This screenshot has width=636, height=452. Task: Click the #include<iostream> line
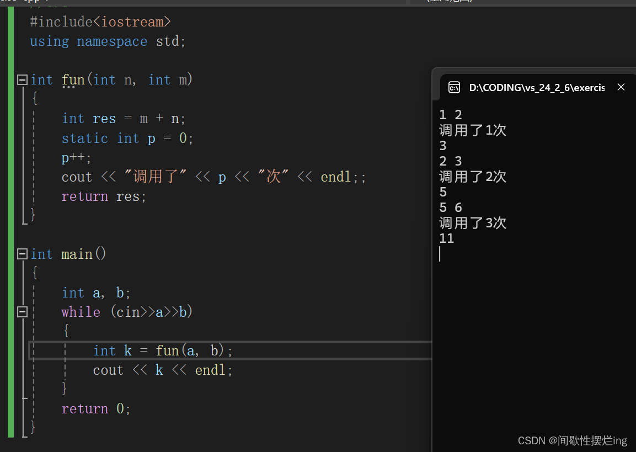[x=100, y=22]
